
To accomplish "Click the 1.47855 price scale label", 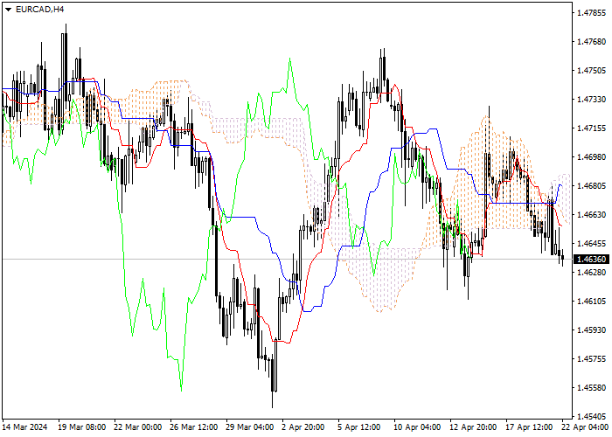I will click(591, 13).
